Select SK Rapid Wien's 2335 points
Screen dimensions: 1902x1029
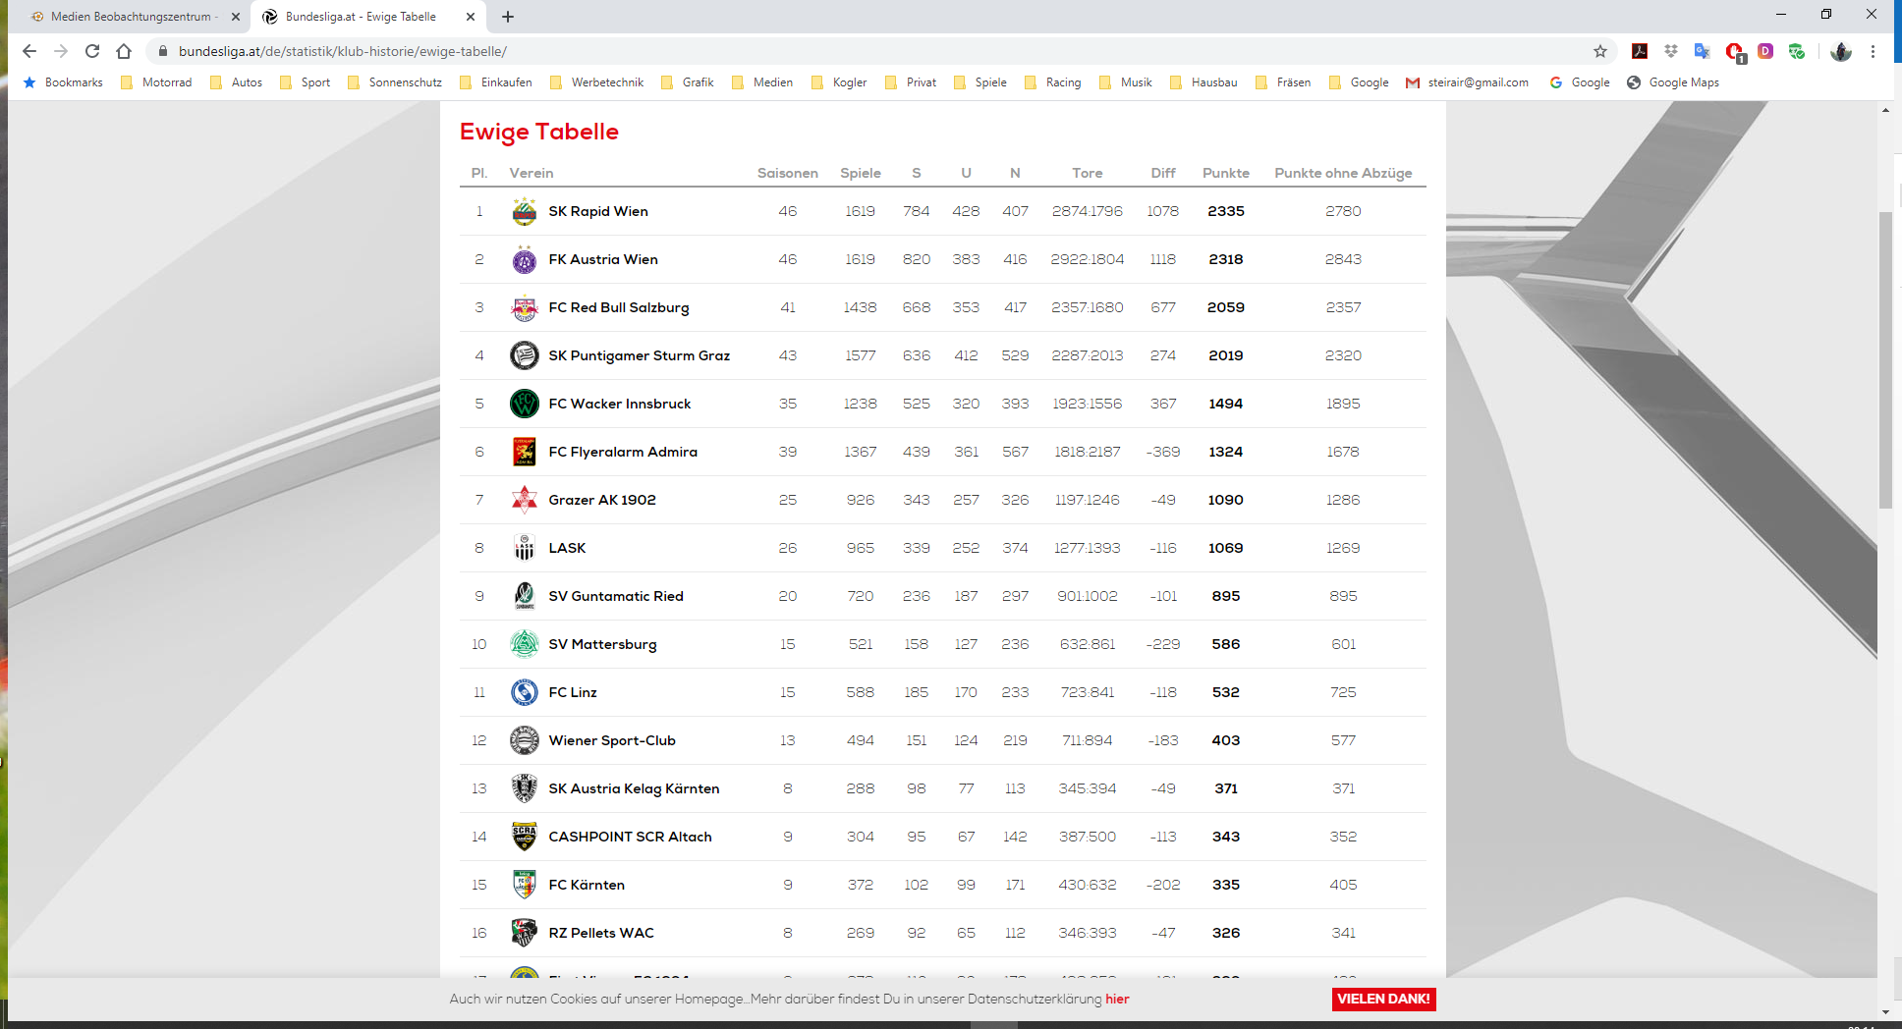click(x=1225, y=211)
